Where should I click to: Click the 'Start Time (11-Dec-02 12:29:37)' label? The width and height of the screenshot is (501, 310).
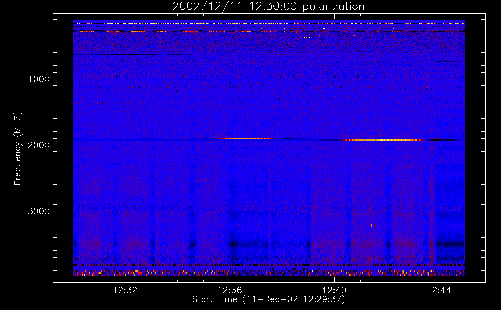268,299
